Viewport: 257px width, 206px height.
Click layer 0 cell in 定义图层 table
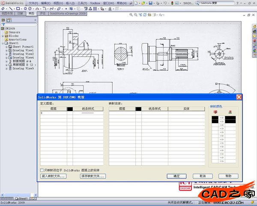click(53, 113)
